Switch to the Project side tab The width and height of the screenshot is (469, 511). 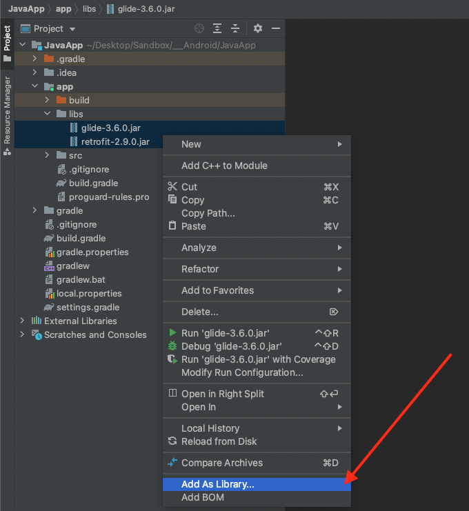[7, 43]
